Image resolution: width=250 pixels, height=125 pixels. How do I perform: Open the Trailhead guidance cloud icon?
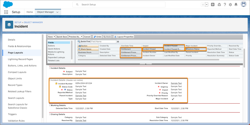(x=219, y=5)
